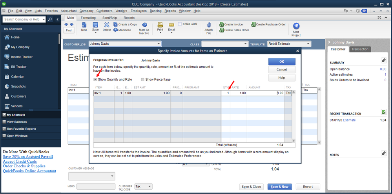The width and height of the screenshot is (392, 194).
Task: Open My Company shortcut
Action: [x=17, y=47]
